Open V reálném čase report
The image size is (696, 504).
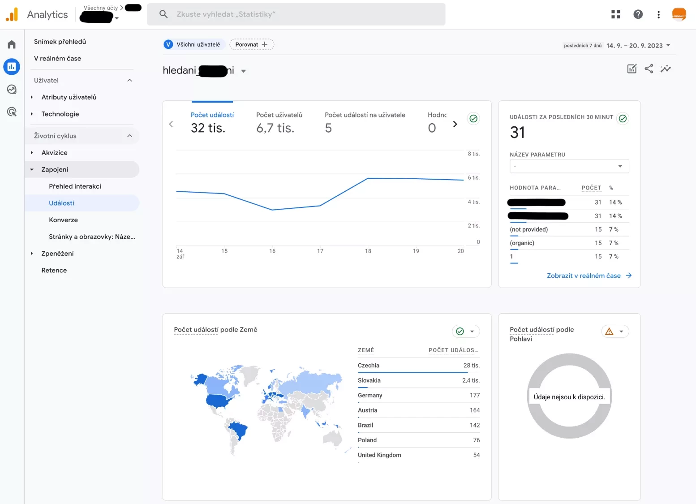pos(57,59)
